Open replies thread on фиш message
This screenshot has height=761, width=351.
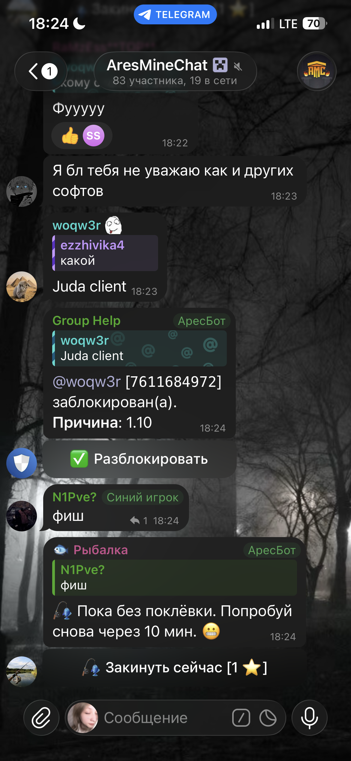tap(139, 520)
